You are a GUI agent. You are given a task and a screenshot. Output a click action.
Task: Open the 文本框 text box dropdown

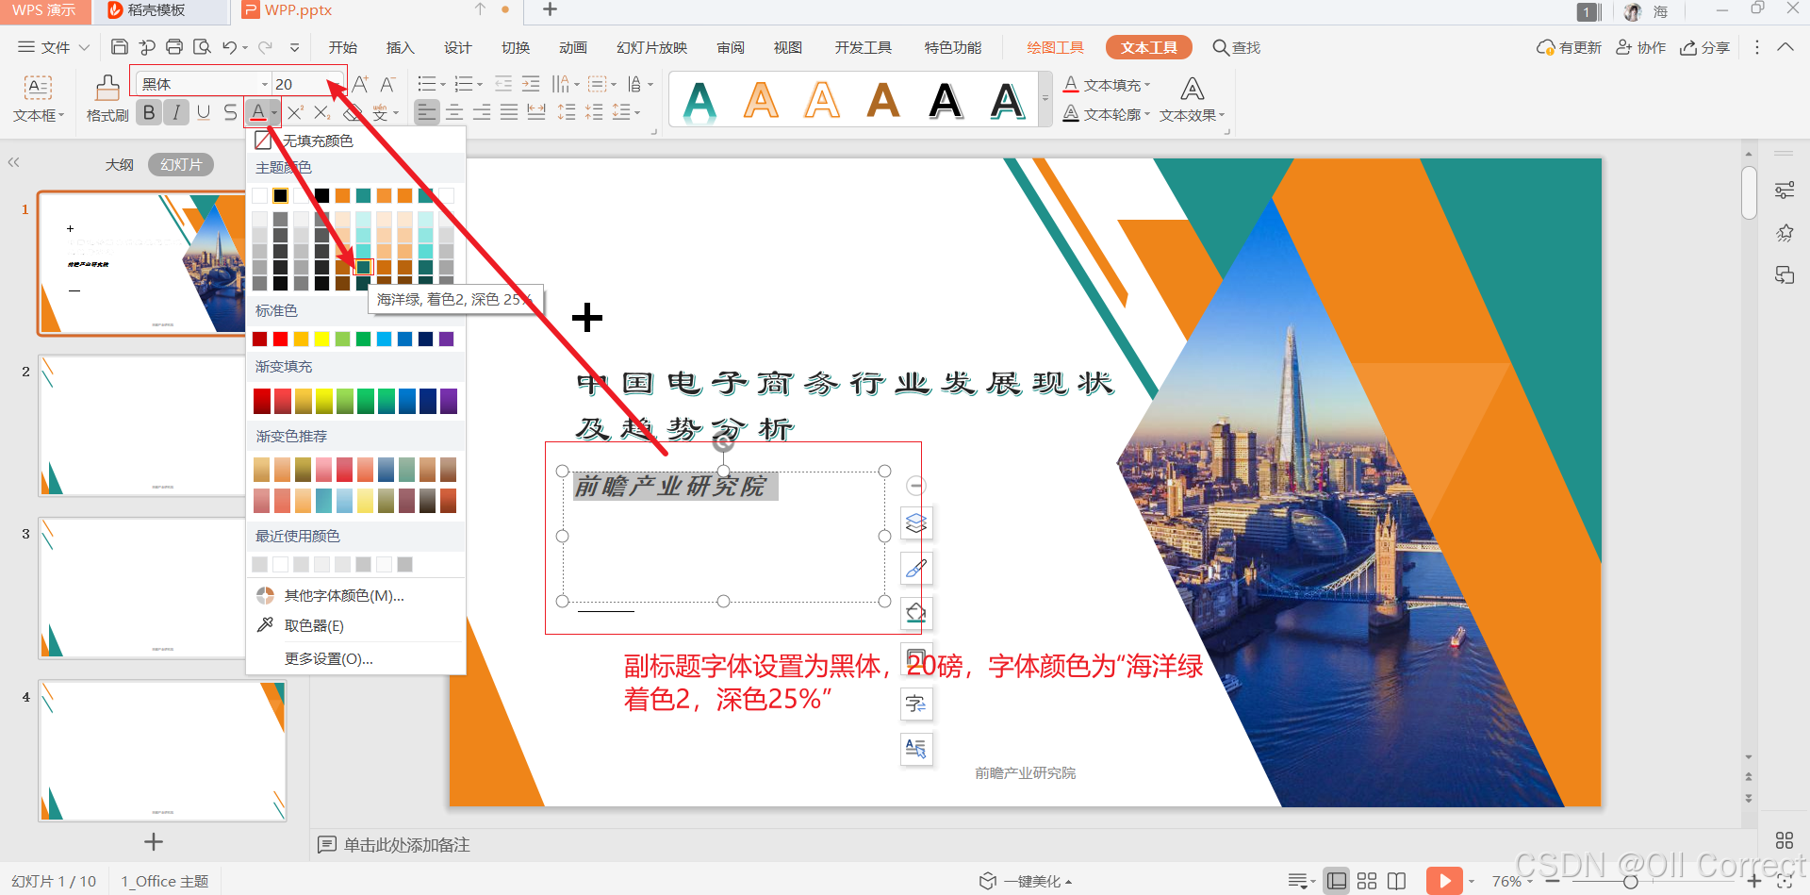coord(39,115)
